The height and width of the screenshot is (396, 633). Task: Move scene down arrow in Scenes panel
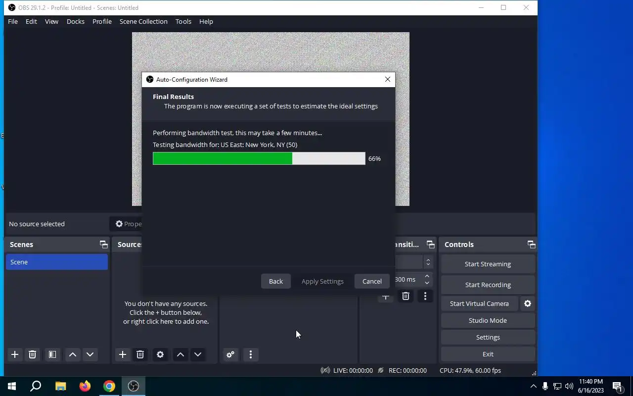tap(90, 354)
